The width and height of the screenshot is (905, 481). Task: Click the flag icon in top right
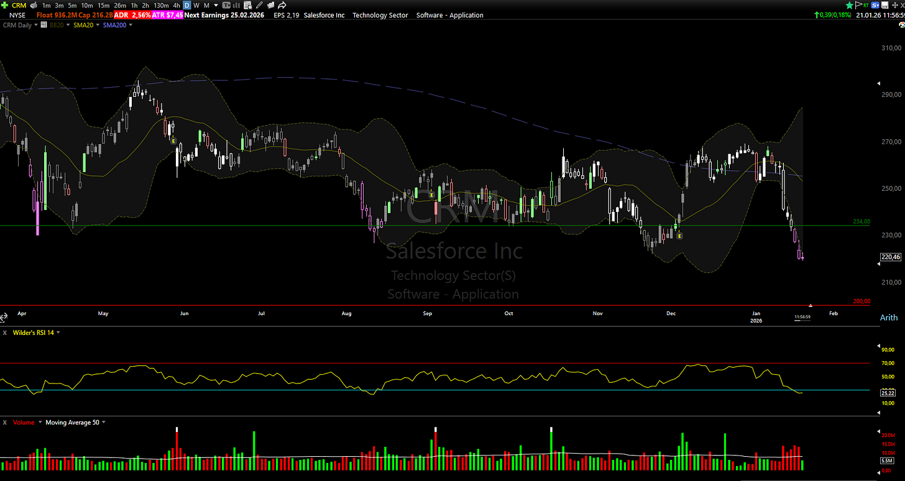pos(858,5)
